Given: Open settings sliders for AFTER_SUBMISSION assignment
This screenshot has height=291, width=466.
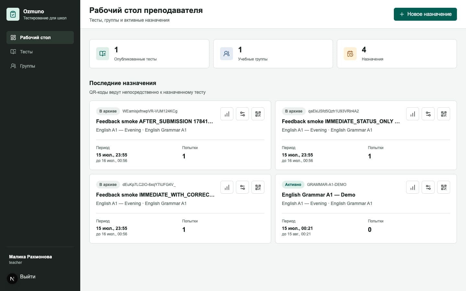Looking at the screenshot, I should pos(242,114).
